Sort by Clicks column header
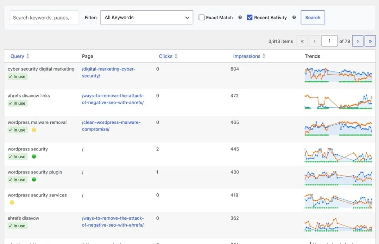Image resolution: width=379 pixels, height=244 pixels. point(165,56)
